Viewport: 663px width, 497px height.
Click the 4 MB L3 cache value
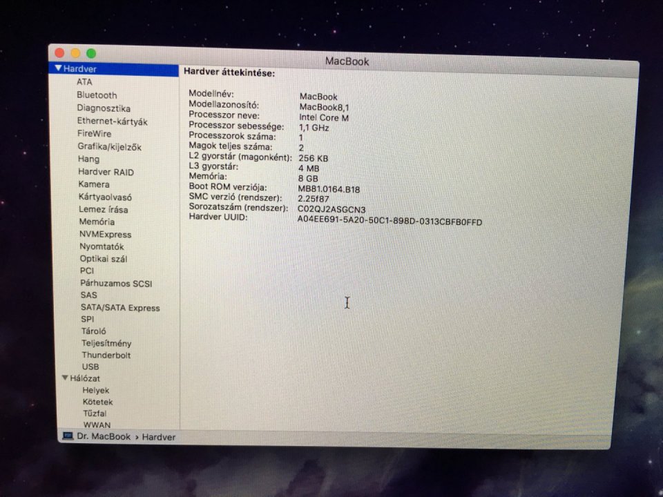[309, 168]
